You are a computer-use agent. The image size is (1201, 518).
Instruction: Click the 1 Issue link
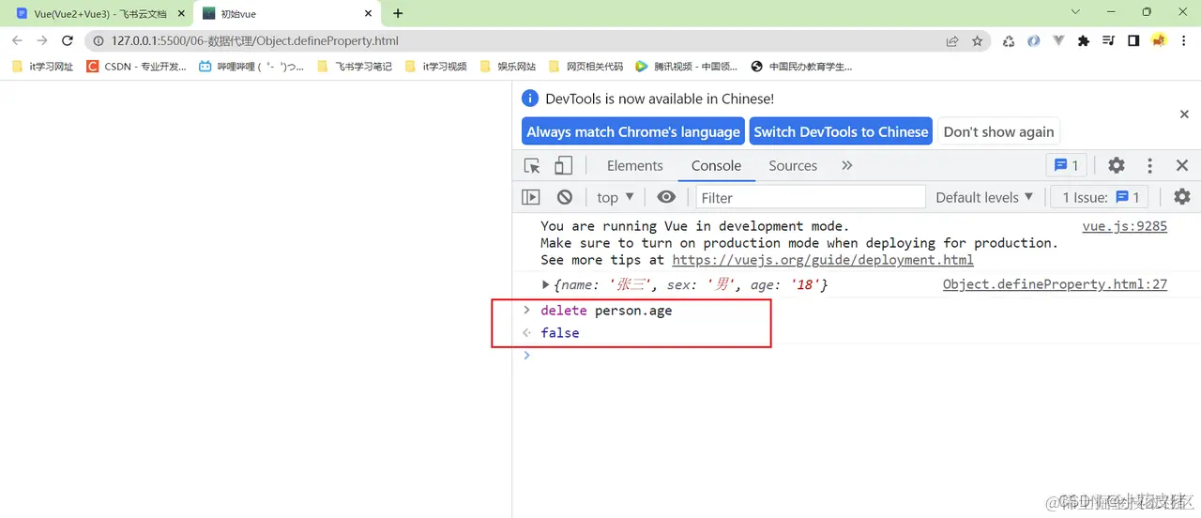tap(1102, 197)
